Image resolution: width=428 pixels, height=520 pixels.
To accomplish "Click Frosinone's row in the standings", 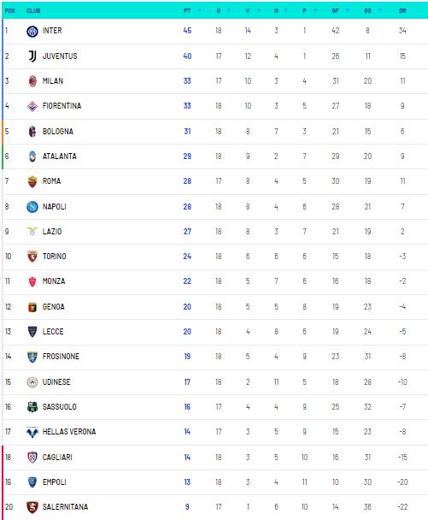I will point(215,357).
